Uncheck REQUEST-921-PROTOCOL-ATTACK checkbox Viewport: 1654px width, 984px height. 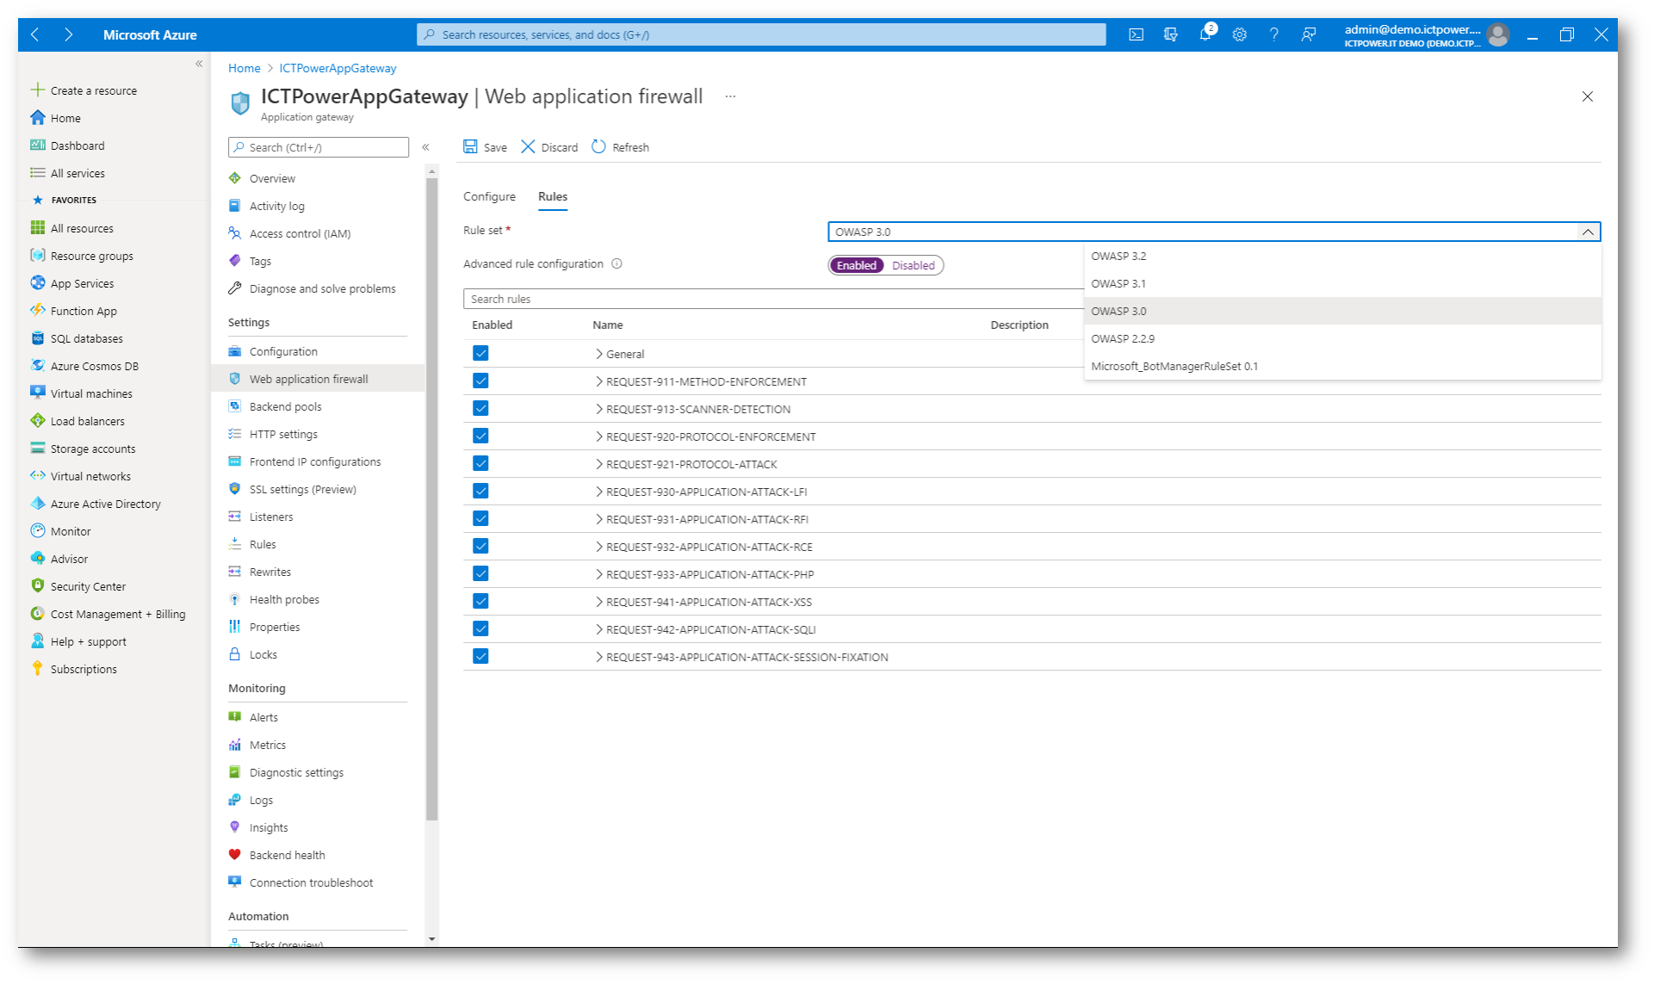point(480,463)
